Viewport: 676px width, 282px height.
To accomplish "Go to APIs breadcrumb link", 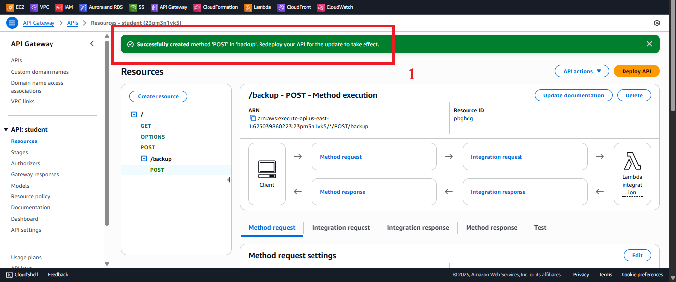I will coord(73,23).
